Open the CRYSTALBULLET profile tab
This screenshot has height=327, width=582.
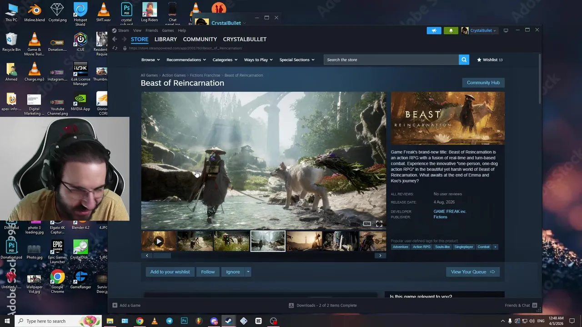click(x=245, y=39)
